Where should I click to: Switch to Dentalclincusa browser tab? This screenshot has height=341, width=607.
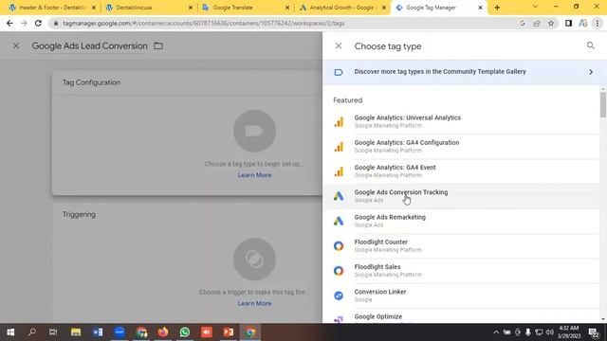point(150,8)
